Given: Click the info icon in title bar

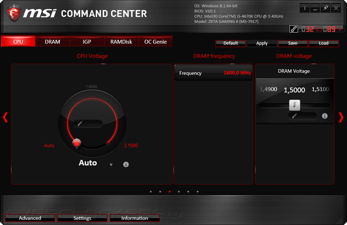Looking at the screenshot, I should pyautogui.click(x=305, y=8).
